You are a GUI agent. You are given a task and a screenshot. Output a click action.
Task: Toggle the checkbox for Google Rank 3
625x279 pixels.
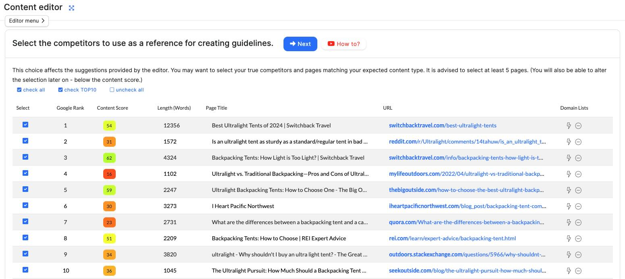25,157
